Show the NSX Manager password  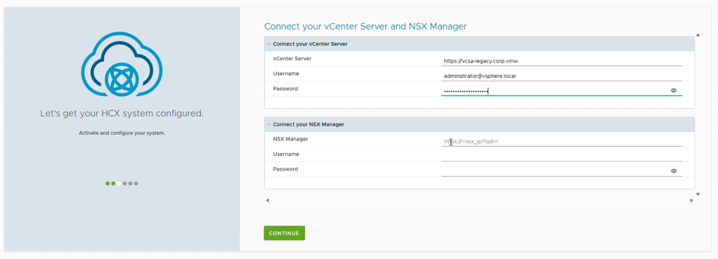(x=674, y=171)
